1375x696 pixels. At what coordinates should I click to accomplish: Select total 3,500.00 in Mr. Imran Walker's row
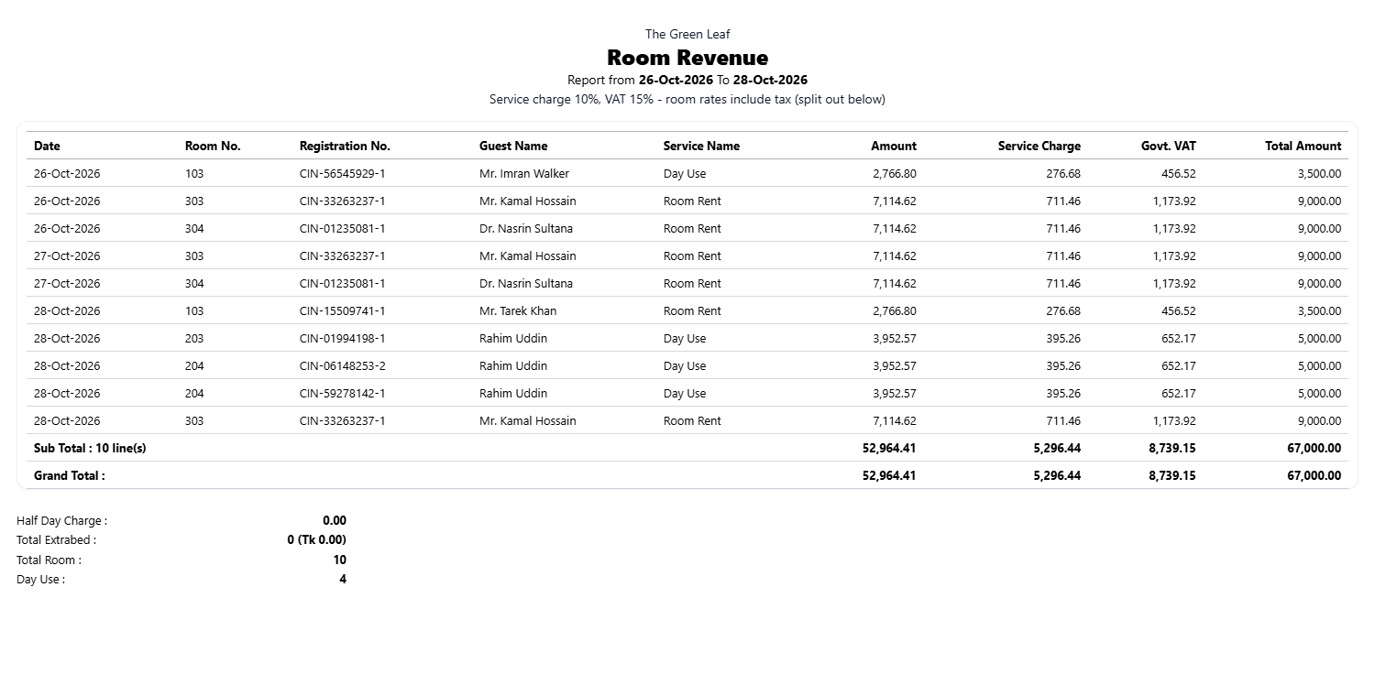click(x=1319, y=173)
